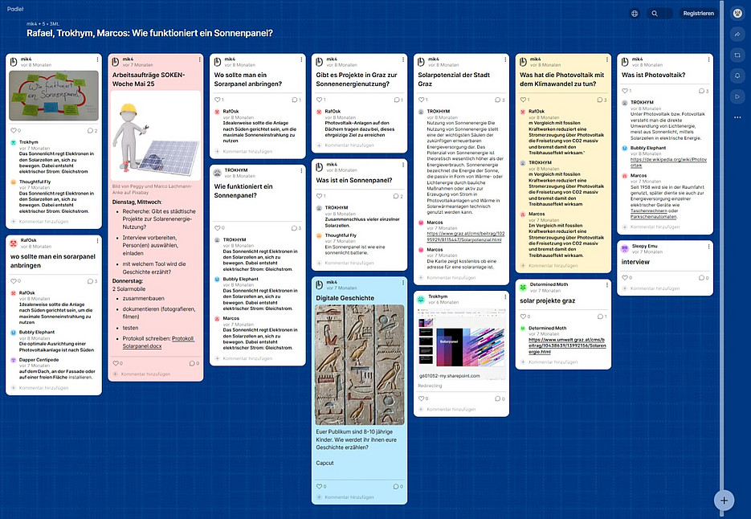Open notifications via the bell icon
Viewport: 751px width, 519px height.
point(737,75)
